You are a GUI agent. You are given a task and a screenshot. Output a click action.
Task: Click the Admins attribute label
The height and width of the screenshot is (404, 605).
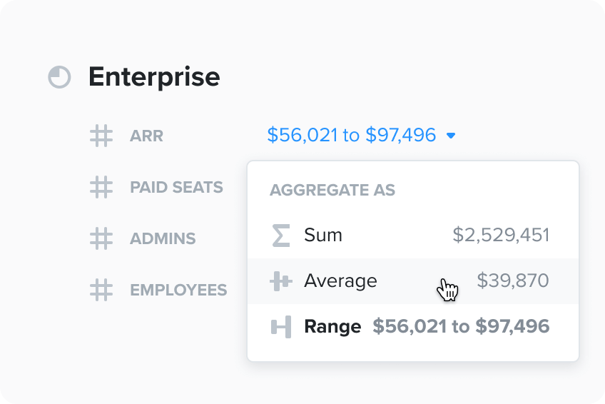[x=163, y=238]
